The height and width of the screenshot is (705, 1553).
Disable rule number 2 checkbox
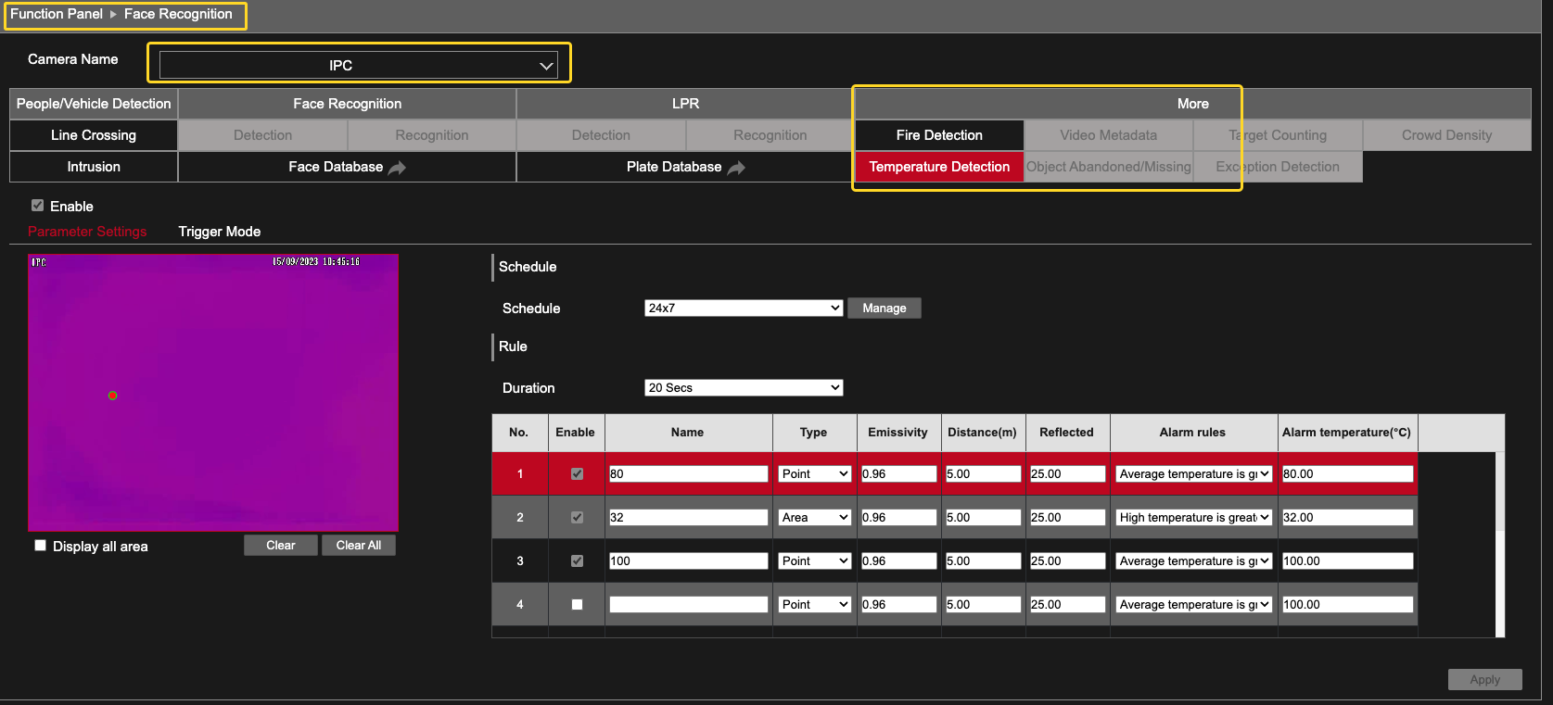point(577,517)
